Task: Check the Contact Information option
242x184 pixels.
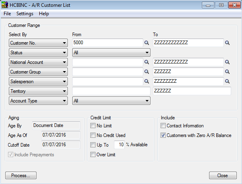Action: coord(163,126)
